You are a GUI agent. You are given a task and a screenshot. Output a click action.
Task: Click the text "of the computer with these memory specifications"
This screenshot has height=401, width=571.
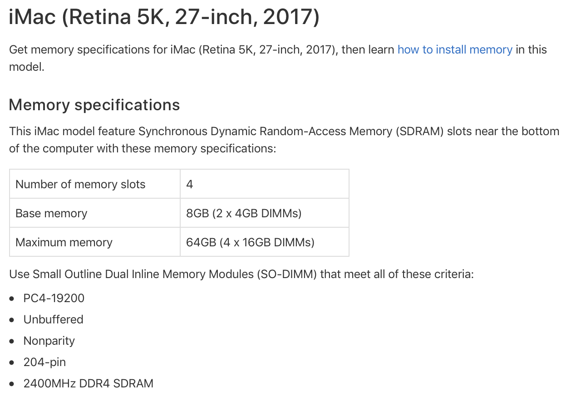pos(143,148)
